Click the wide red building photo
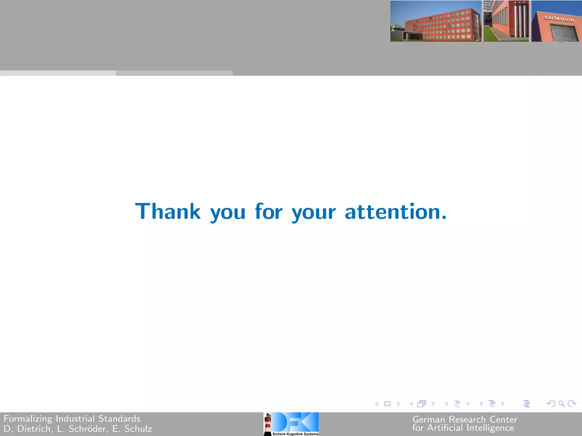The image size is (582, 436). (x=436, y=21)
